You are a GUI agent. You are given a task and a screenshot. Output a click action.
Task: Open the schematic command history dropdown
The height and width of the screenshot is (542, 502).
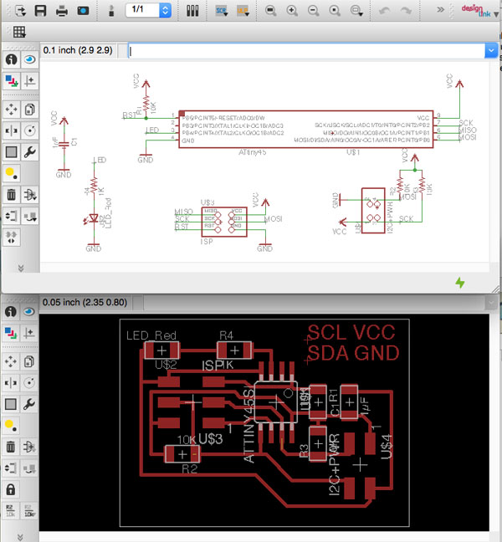491,51
